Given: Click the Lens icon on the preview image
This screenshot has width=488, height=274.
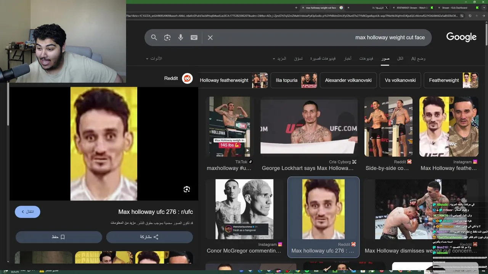Looking at the screenshot, I should [187, 189].
